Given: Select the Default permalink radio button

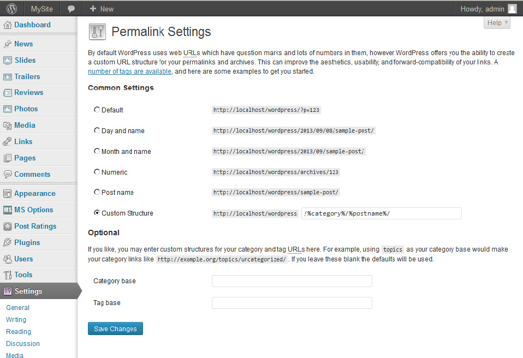Looking at the screenshot, I should click(97, 110).
